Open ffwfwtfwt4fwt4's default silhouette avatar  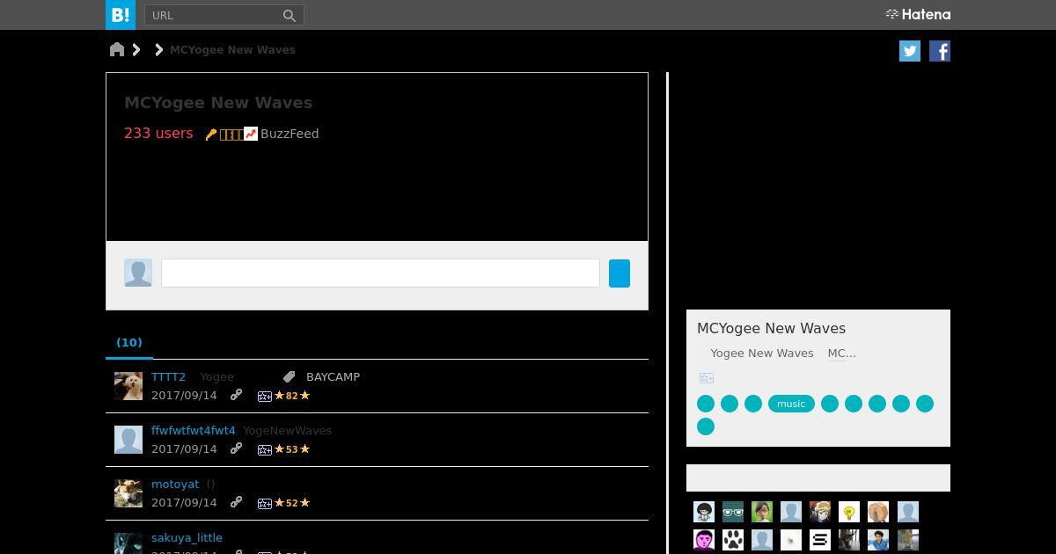point(128,440)
